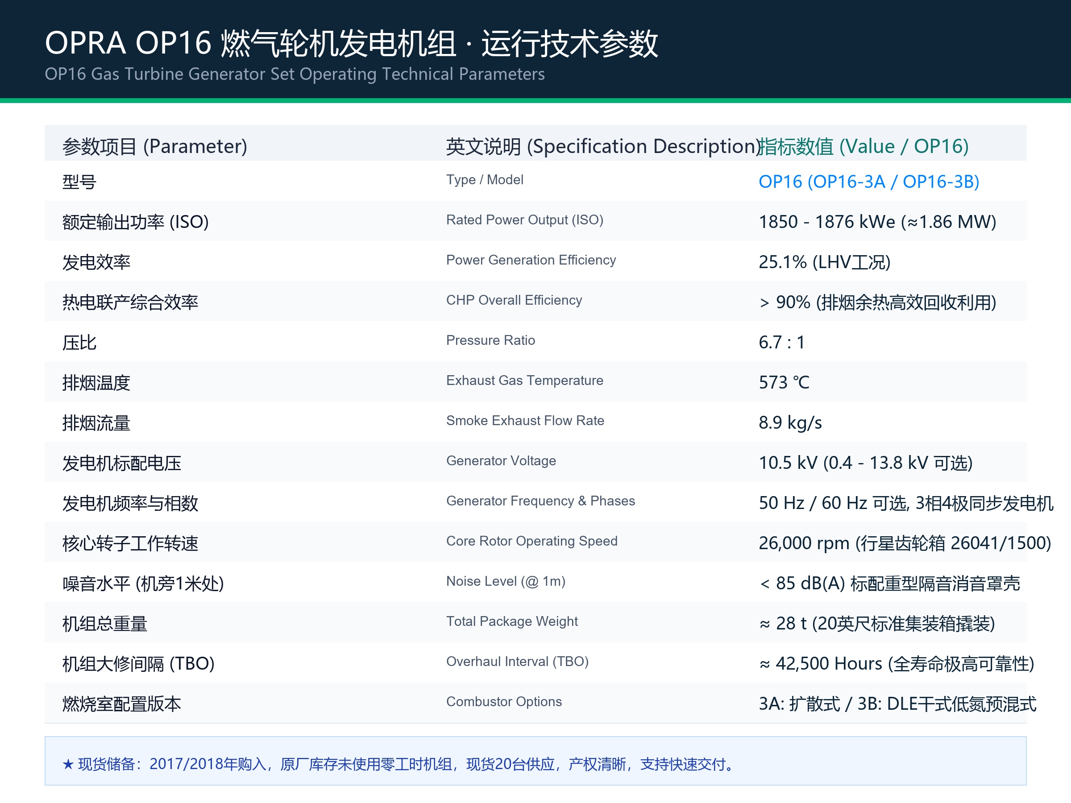Image resolution: width=1071 pixels, height=803 pixels.
Task: Click the row label '排烟流量'
Action: point(96,422)
